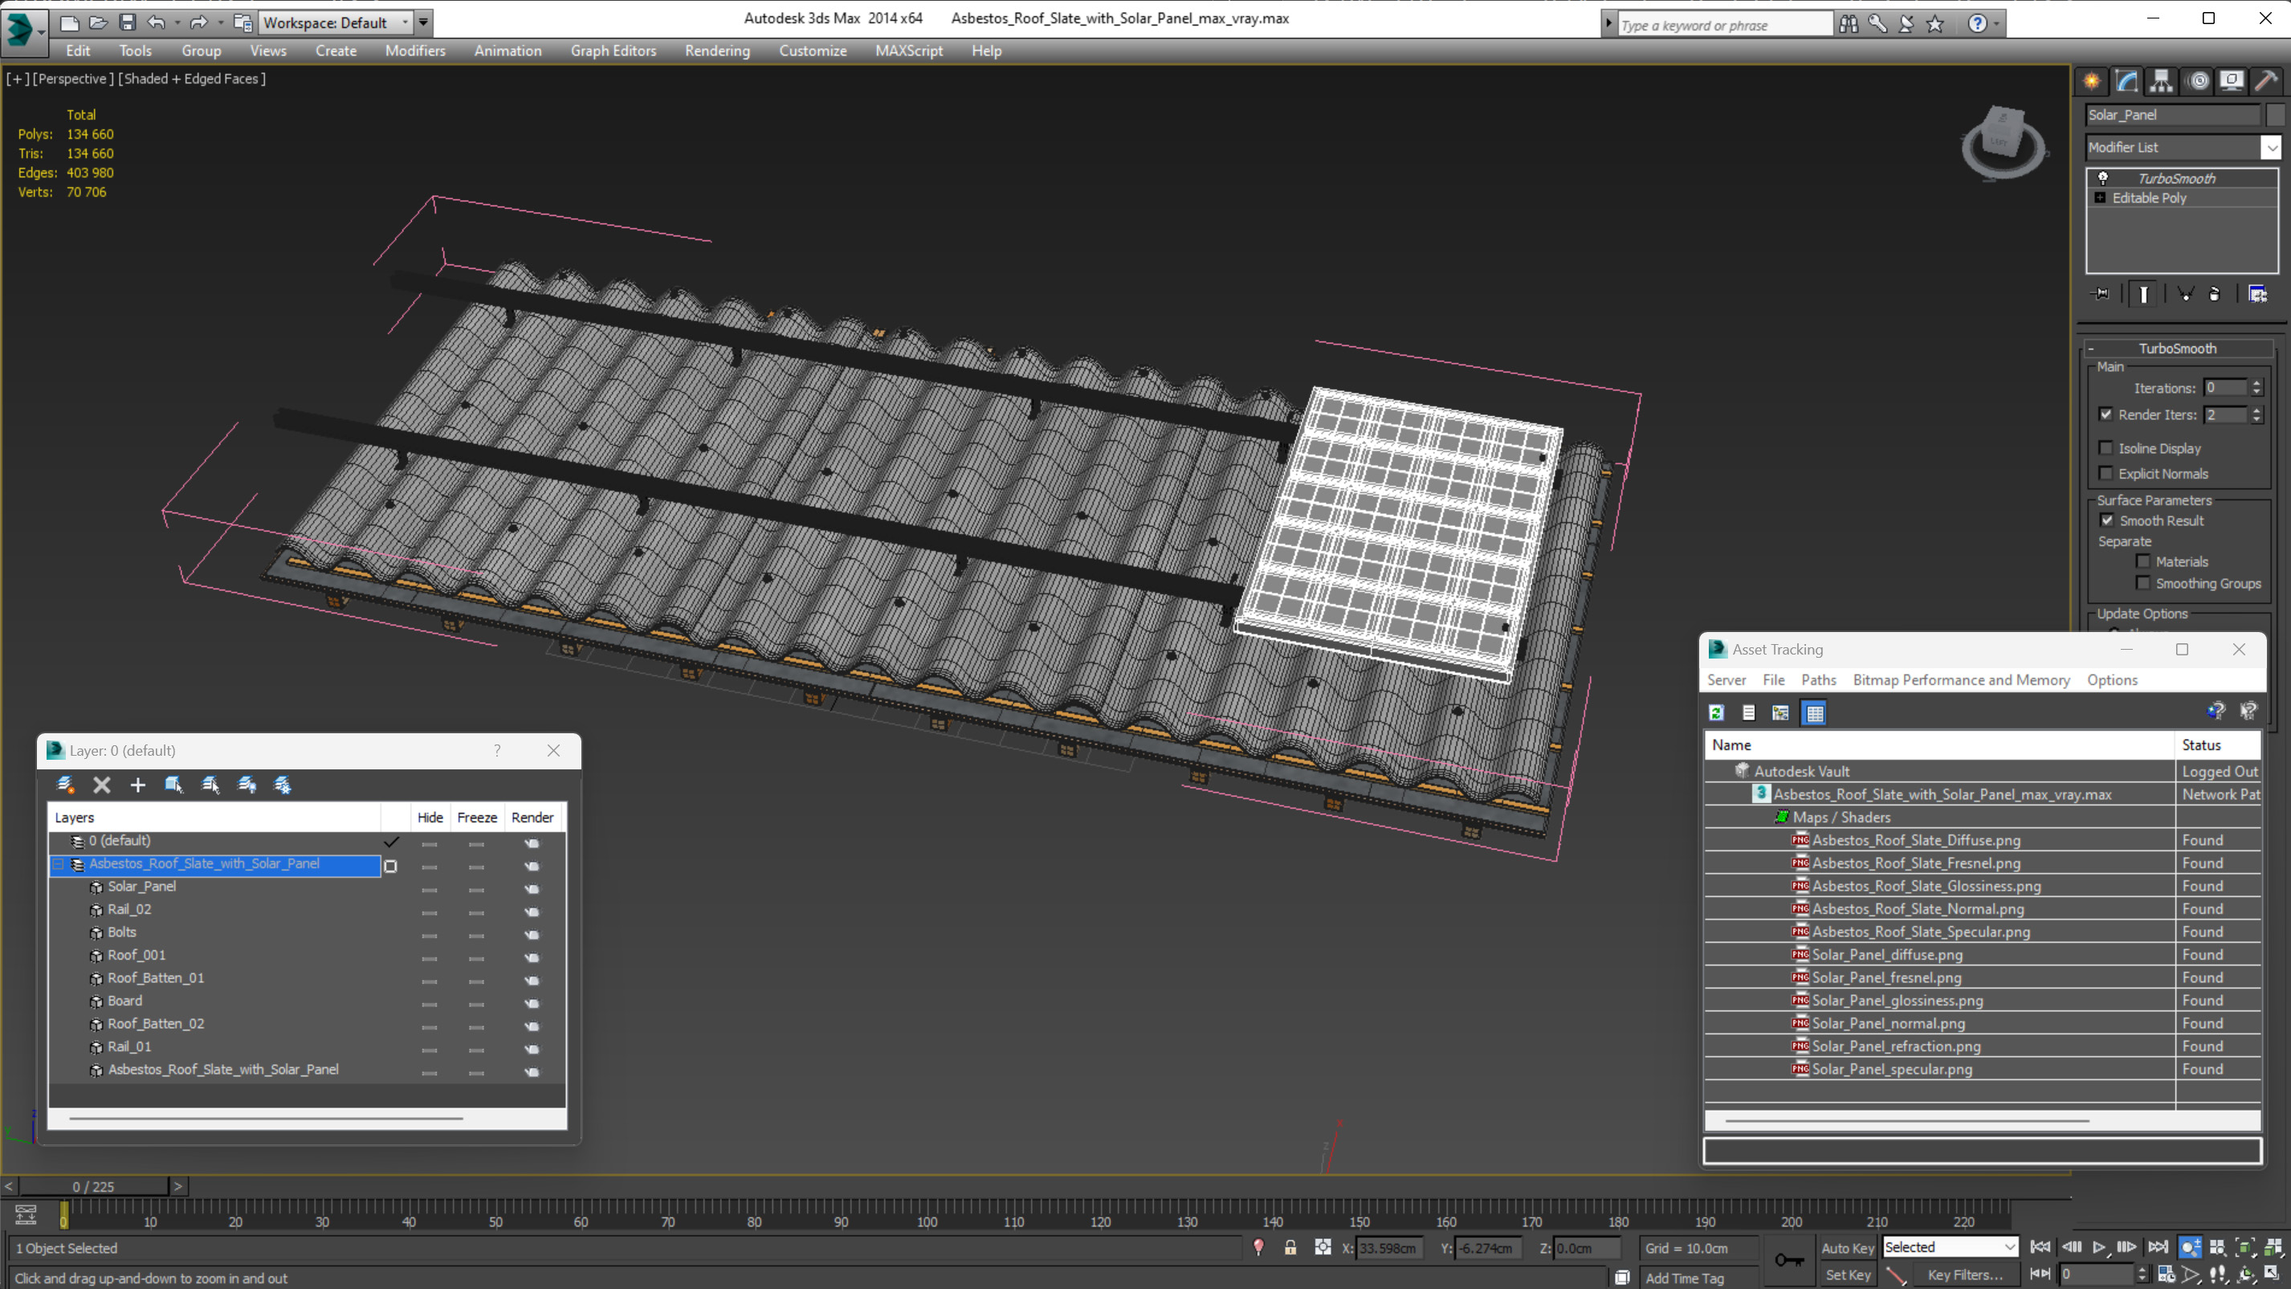Open the MAXScript menu
The image size is (2291, 1289).
pos(908,51)
